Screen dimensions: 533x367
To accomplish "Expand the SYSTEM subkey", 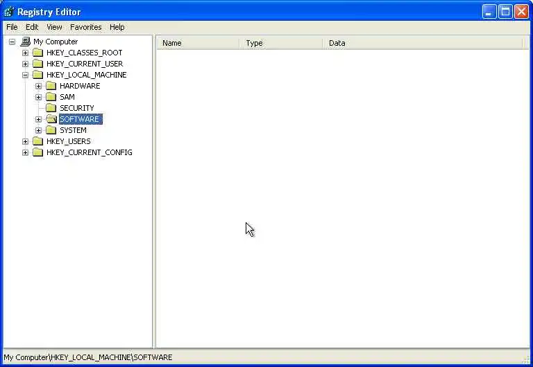I will pos(38,131).
